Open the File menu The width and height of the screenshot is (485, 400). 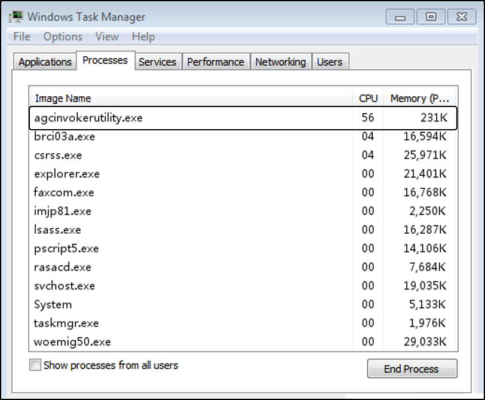point(22,36)
